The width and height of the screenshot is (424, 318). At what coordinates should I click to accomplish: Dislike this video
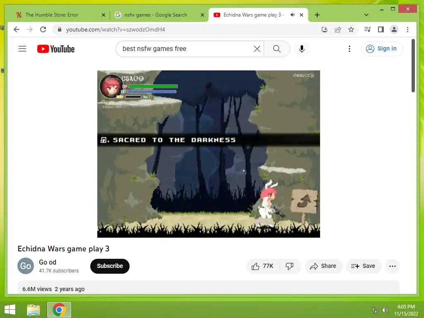[x=289, y=266]
